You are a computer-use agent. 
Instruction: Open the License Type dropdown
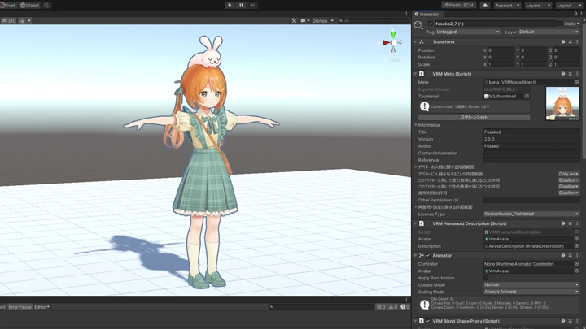pyautogui.click(x=531, y=214)
